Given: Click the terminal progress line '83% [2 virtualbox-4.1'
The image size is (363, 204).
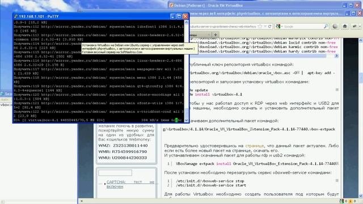Looking at the screenshot, I should 59,120.
